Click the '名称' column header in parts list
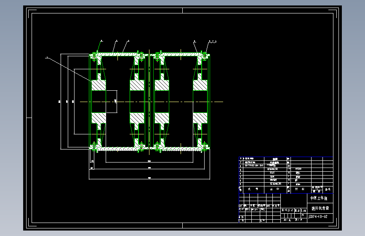Viewport: 365px width, 236px height. [274, 189]
